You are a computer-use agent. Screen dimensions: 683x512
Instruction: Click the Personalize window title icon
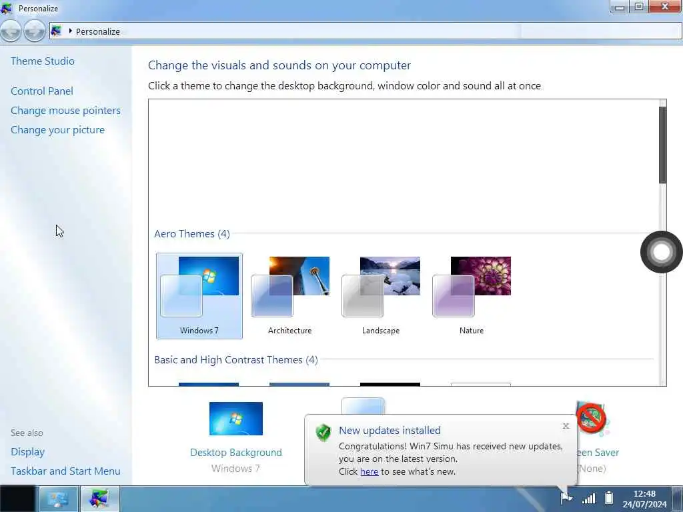[x=6, y=8]
